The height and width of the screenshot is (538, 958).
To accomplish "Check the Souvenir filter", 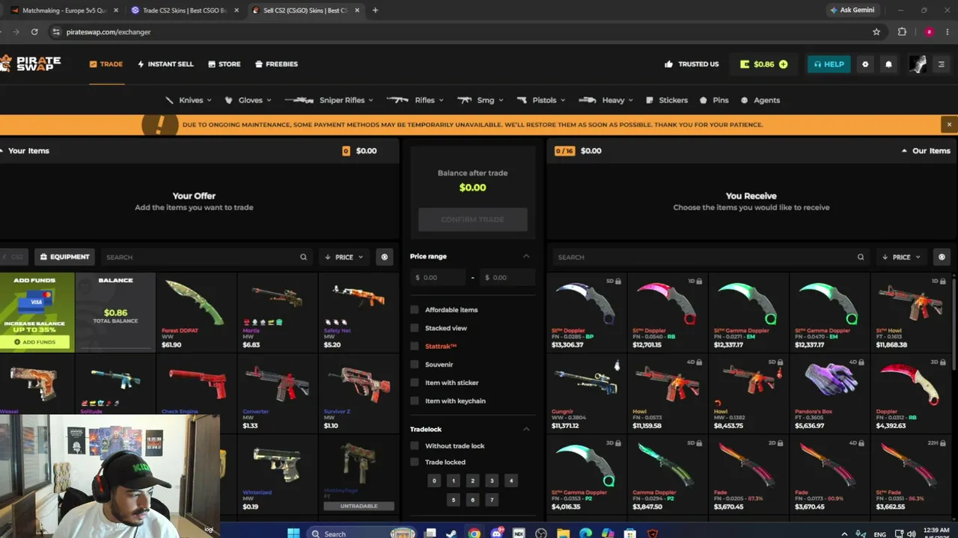I will pos(415,365).
